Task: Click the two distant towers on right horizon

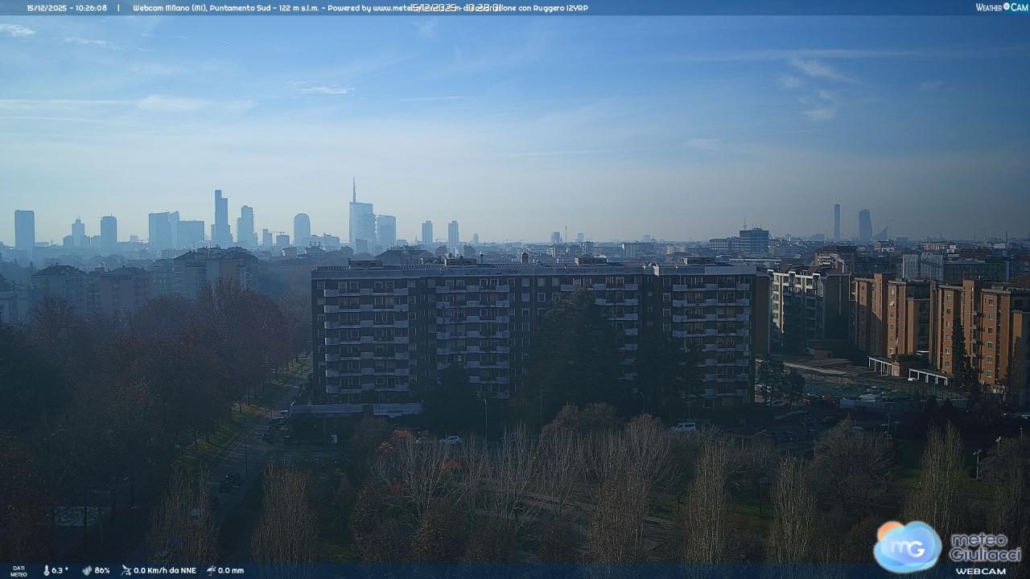Action: pyautogui.click(x=851, y=222)
